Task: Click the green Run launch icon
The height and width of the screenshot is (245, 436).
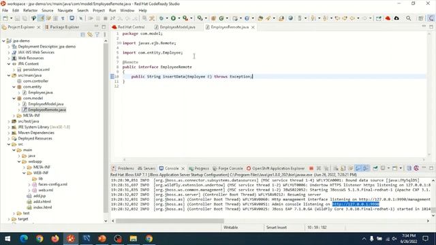Action: tap(173, 18)
